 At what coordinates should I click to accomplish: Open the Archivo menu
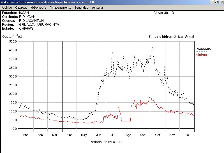[x=7, y=8]
